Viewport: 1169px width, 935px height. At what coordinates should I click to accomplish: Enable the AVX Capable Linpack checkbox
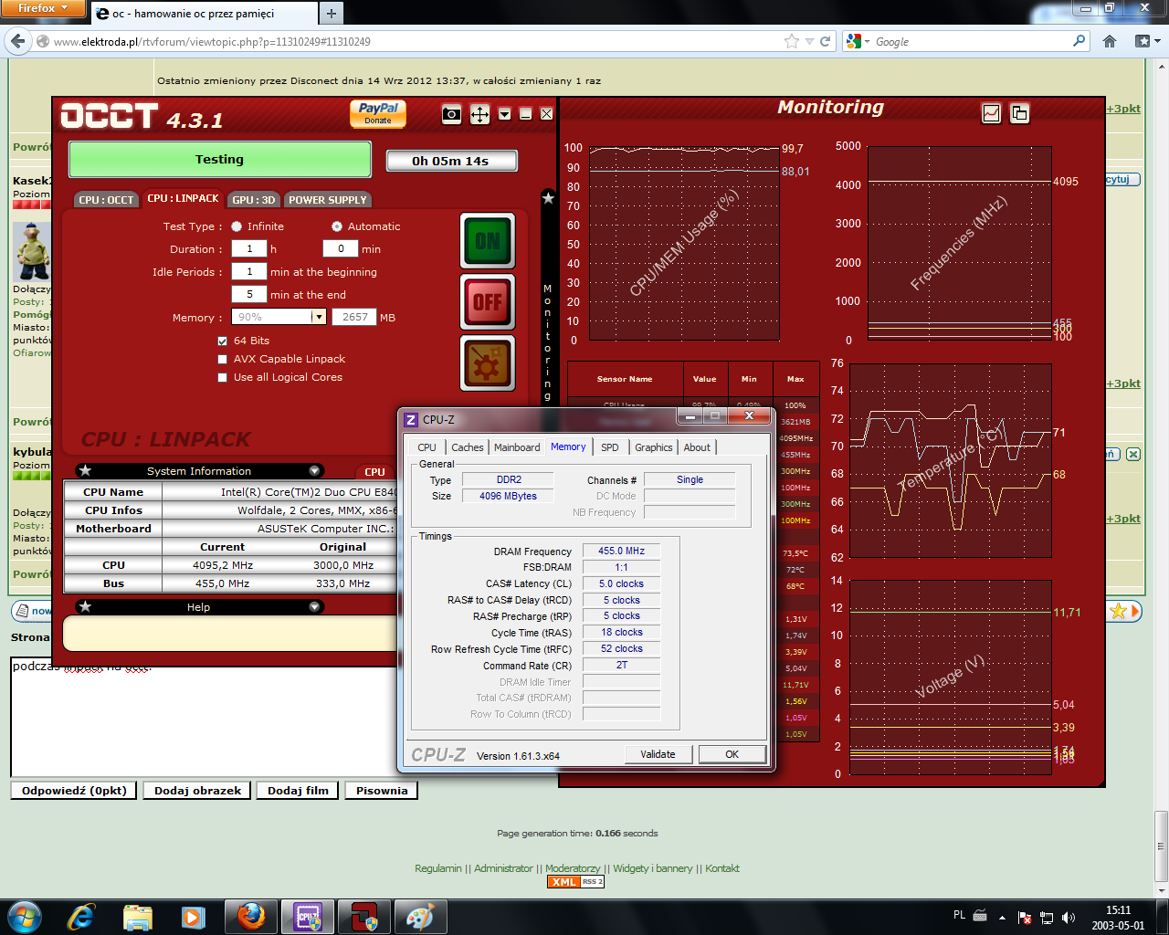coord(222,359)
